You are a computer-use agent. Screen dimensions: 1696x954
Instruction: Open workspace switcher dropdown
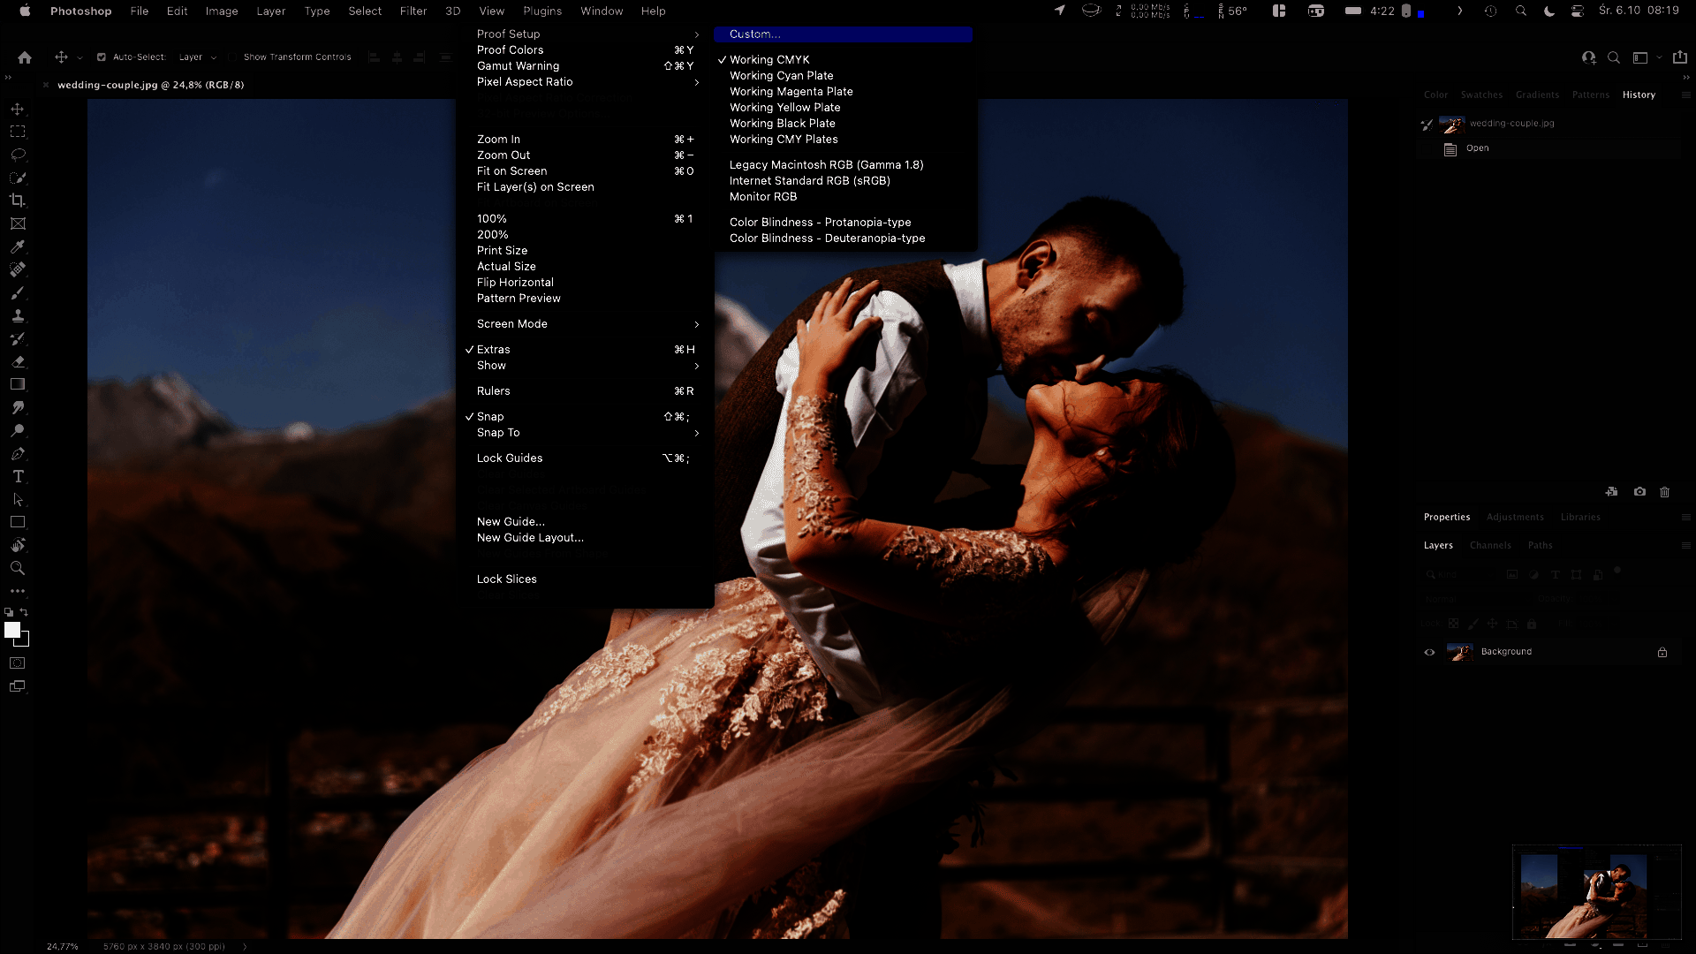[x=1645, y=57]
